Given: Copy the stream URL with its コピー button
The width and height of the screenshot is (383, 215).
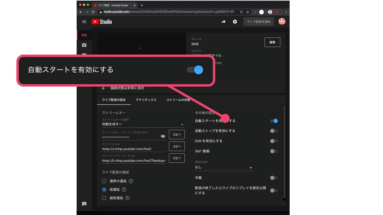Looking at the screenshot, I should [177, 146].
